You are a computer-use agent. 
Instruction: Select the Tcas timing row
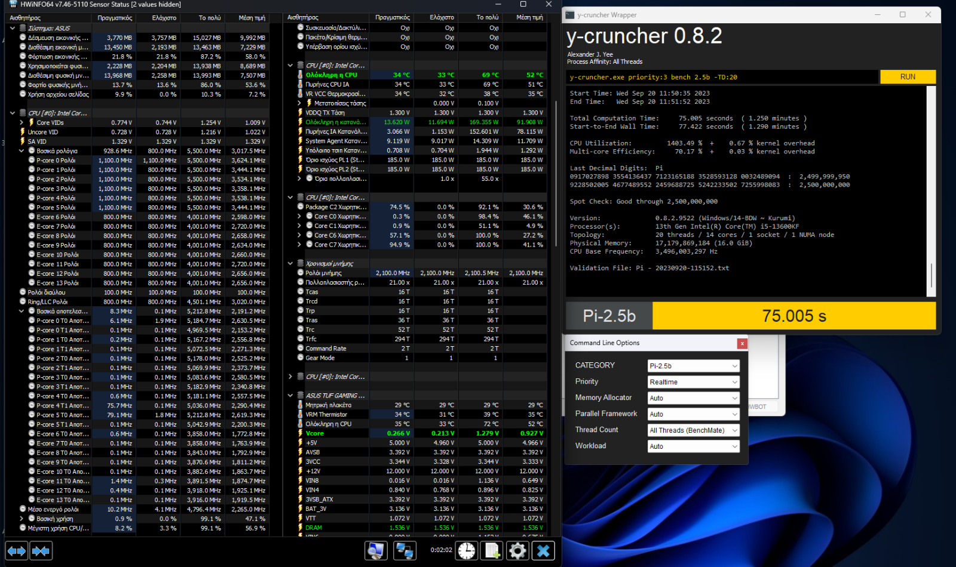(416, 292)
